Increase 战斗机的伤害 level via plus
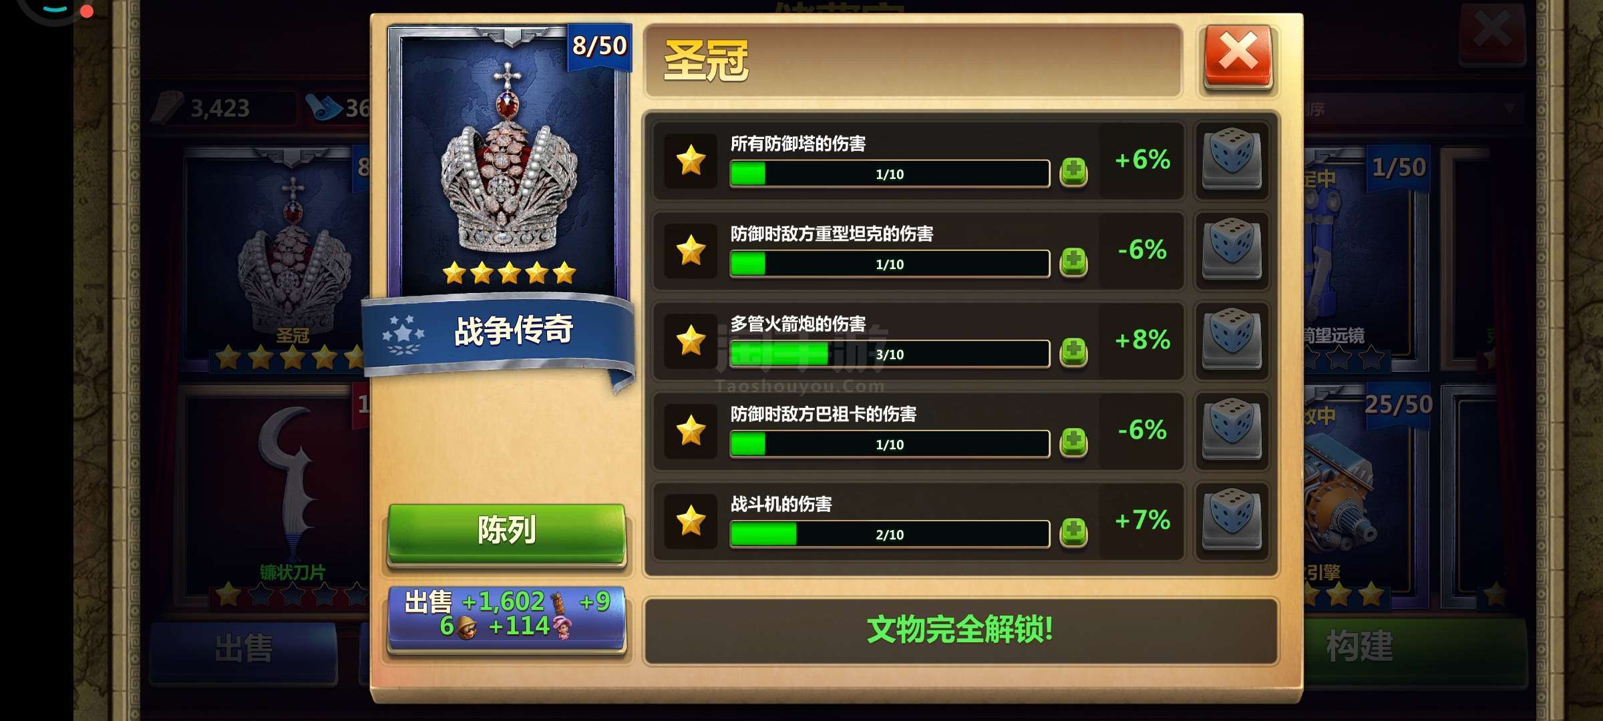This screenshot has width=1603, height=721. (x=1073, y=533)
